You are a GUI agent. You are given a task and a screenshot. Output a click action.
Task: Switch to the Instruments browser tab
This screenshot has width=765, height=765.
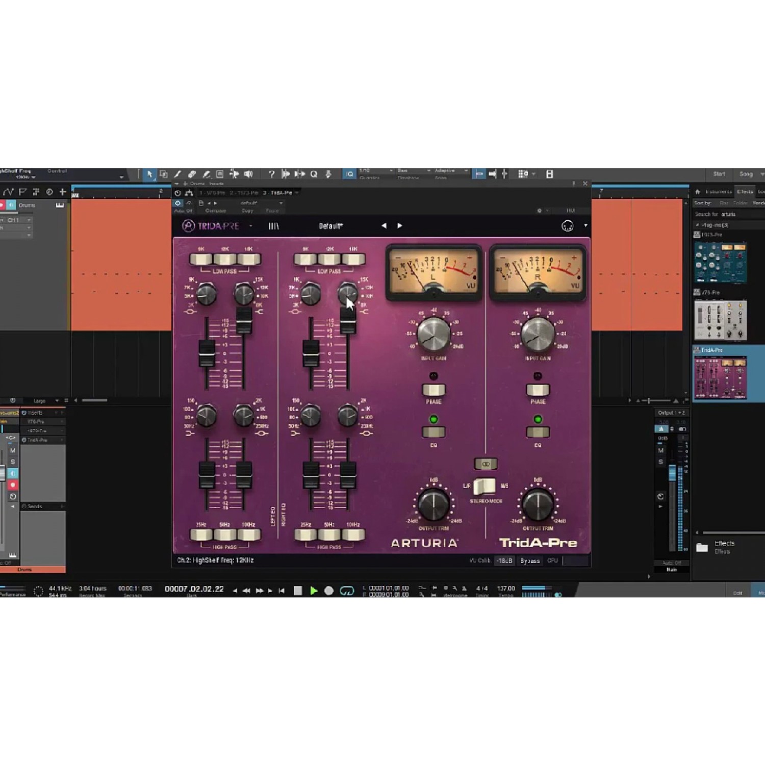pyautogui.click(x=718, y=192)
